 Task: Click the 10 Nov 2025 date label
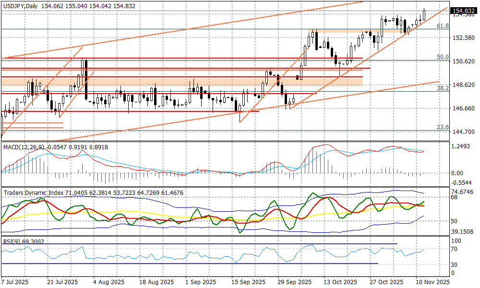pyautogui.click(x=433, y=282)
